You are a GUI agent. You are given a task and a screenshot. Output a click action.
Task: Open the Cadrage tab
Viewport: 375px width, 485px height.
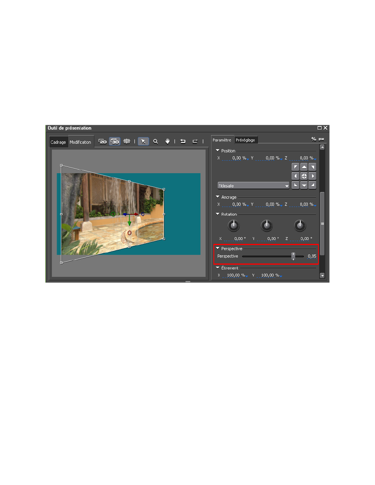pyautogui.click(x=58, y=142)
